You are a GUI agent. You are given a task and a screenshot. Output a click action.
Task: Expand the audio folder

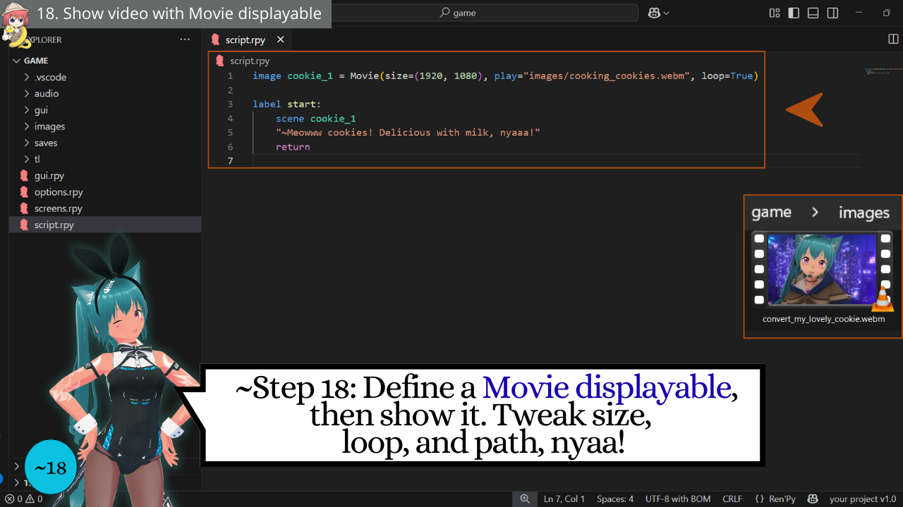pos(47,93)
